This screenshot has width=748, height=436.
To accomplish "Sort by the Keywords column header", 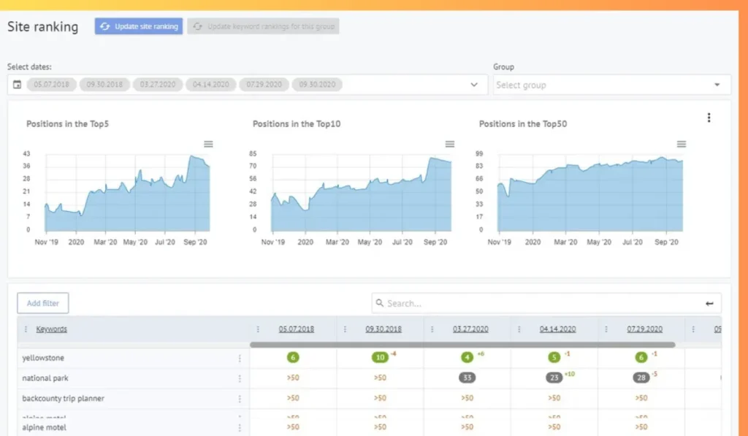I will (x=52, y=329).
